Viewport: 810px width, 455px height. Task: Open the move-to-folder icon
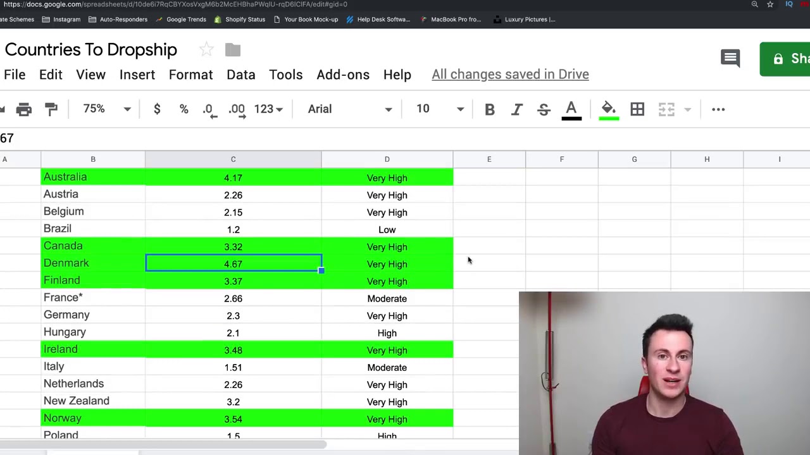tap(233, 50)
